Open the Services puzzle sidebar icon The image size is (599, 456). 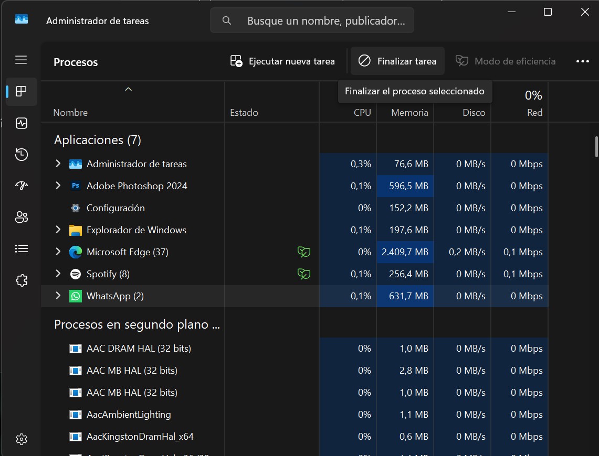pos(22,280)
